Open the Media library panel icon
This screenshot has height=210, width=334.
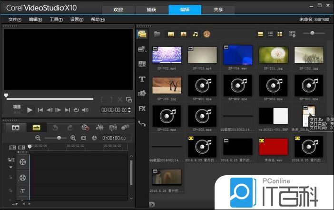142,34
